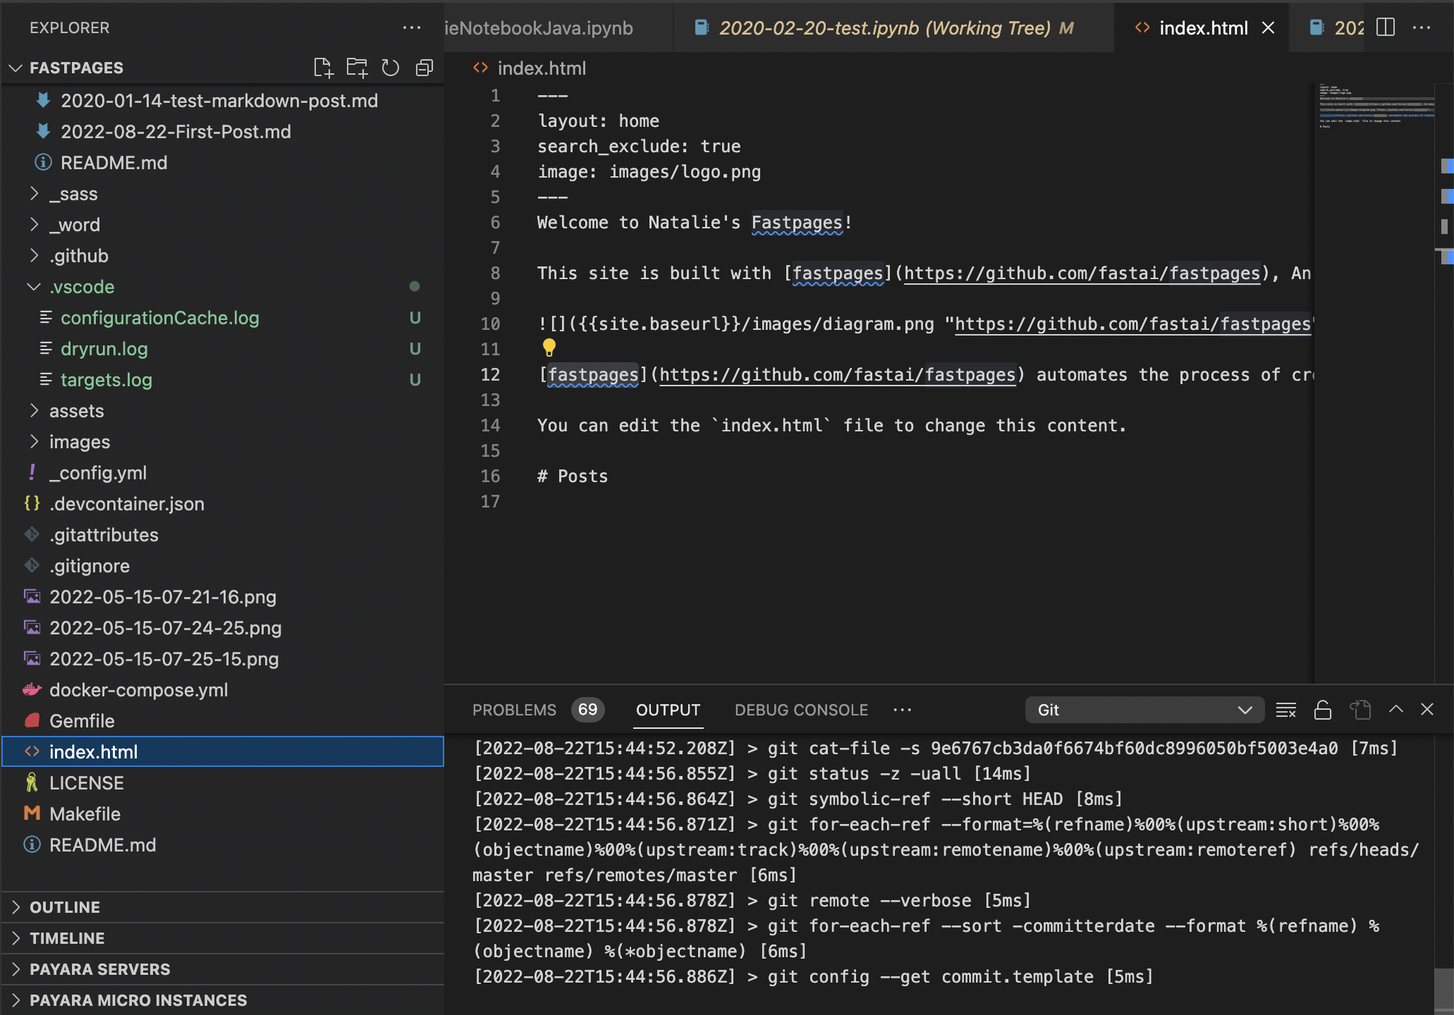Create a new folder in the explorer
The image size is (1454, 1015).
357,68
